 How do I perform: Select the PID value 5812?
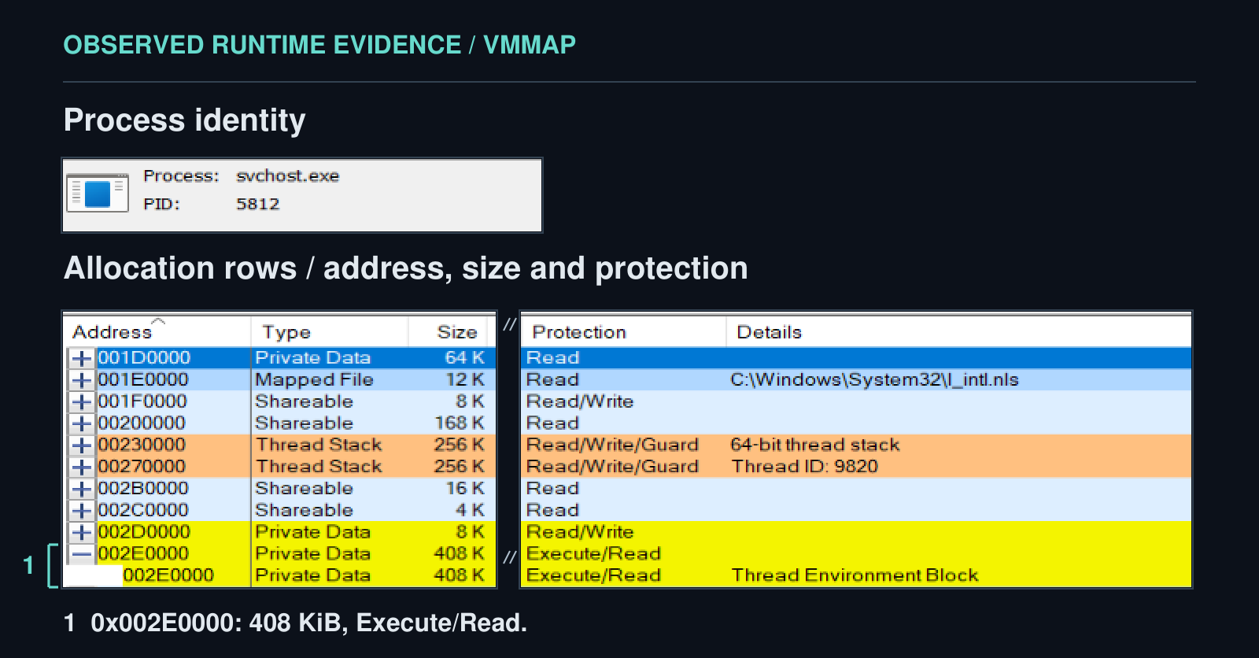click(258, 204)
